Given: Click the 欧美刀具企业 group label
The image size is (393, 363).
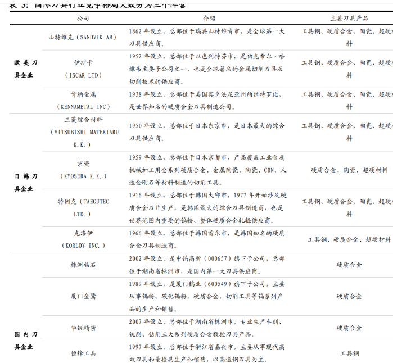Looking at the screenshot, I should (x=25, y=69).
